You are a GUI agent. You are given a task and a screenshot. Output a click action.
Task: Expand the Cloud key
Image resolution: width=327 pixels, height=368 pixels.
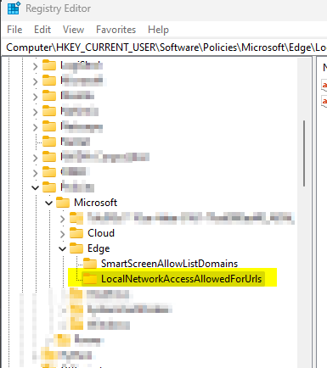pos(63,234)
